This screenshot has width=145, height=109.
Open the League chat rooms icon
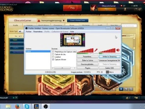tap(136, 98)
